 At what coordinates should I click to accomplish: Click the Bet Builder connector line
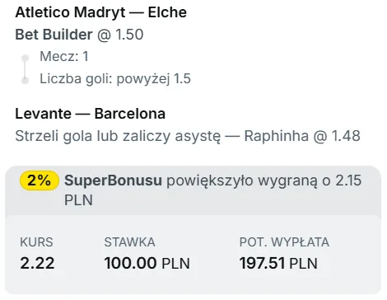tap(26, 69)
